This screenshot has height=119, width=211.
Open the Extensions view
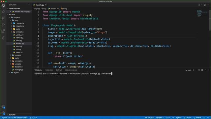point(3,31)
